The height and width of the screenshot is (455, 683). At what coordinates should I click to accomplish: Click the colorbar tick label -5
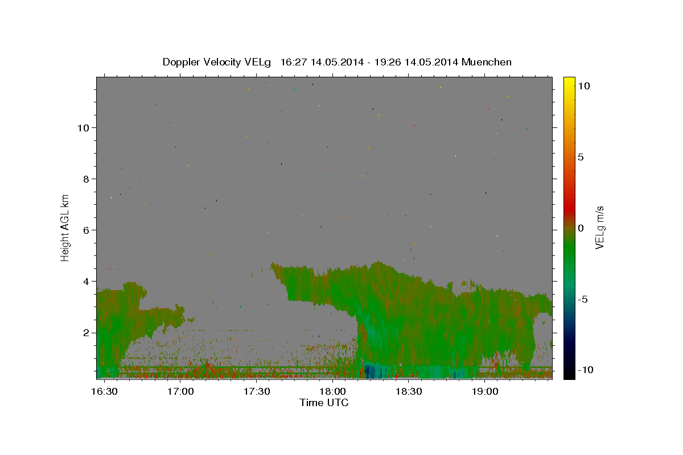pos(583,299)
